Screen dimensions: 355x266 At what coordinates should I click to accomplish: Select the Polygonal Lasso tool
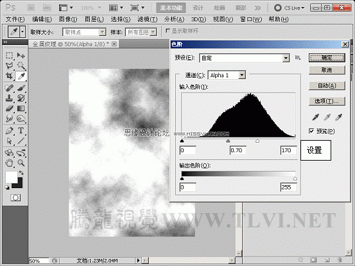click(9, 66)
